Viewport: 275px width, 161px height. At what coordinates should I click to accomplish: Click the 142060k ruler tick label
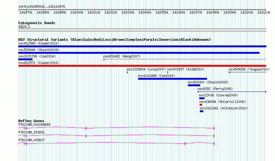click(179, 13)
